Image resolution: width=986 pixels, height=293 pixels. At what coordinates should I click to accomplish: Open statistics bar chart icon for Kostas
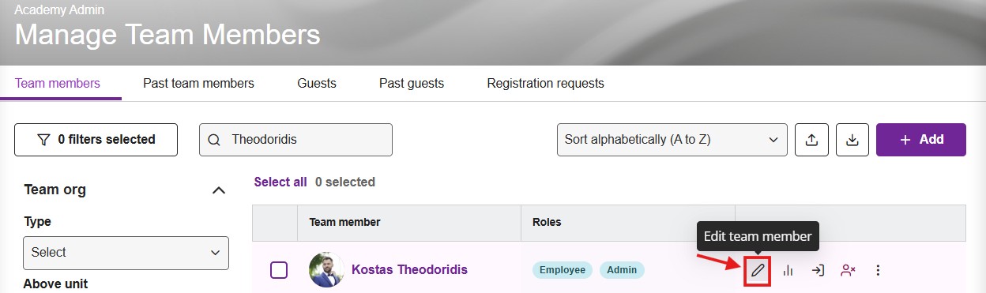tap(788, 270)
